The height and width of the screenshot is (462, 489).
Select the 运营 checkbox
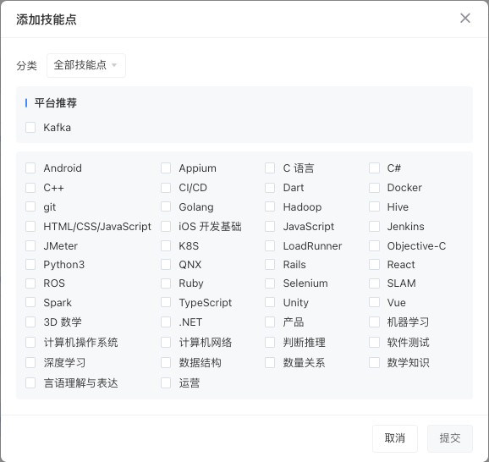click(166, 382)
